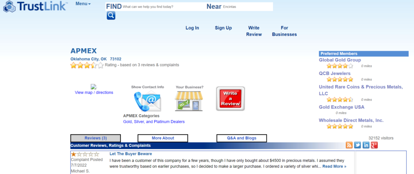The image size is (414, 174).
Task: Click United Rare Coins star rating
Action: point(340,100)
